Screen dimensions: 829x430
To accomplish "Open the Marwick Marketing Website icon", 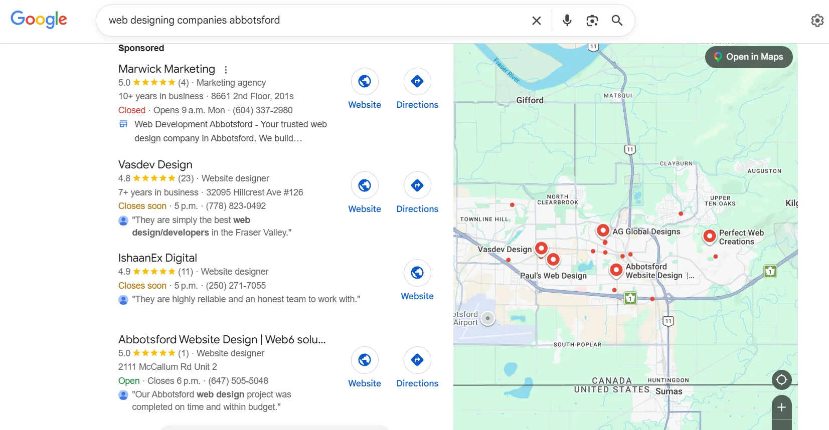I will pos(365,81).
